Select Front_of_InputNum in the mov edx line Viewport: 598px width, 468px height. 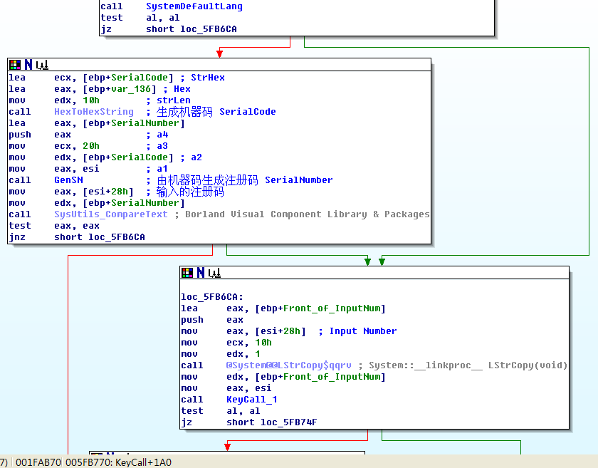pyautogui.click(x=332, y=377)
